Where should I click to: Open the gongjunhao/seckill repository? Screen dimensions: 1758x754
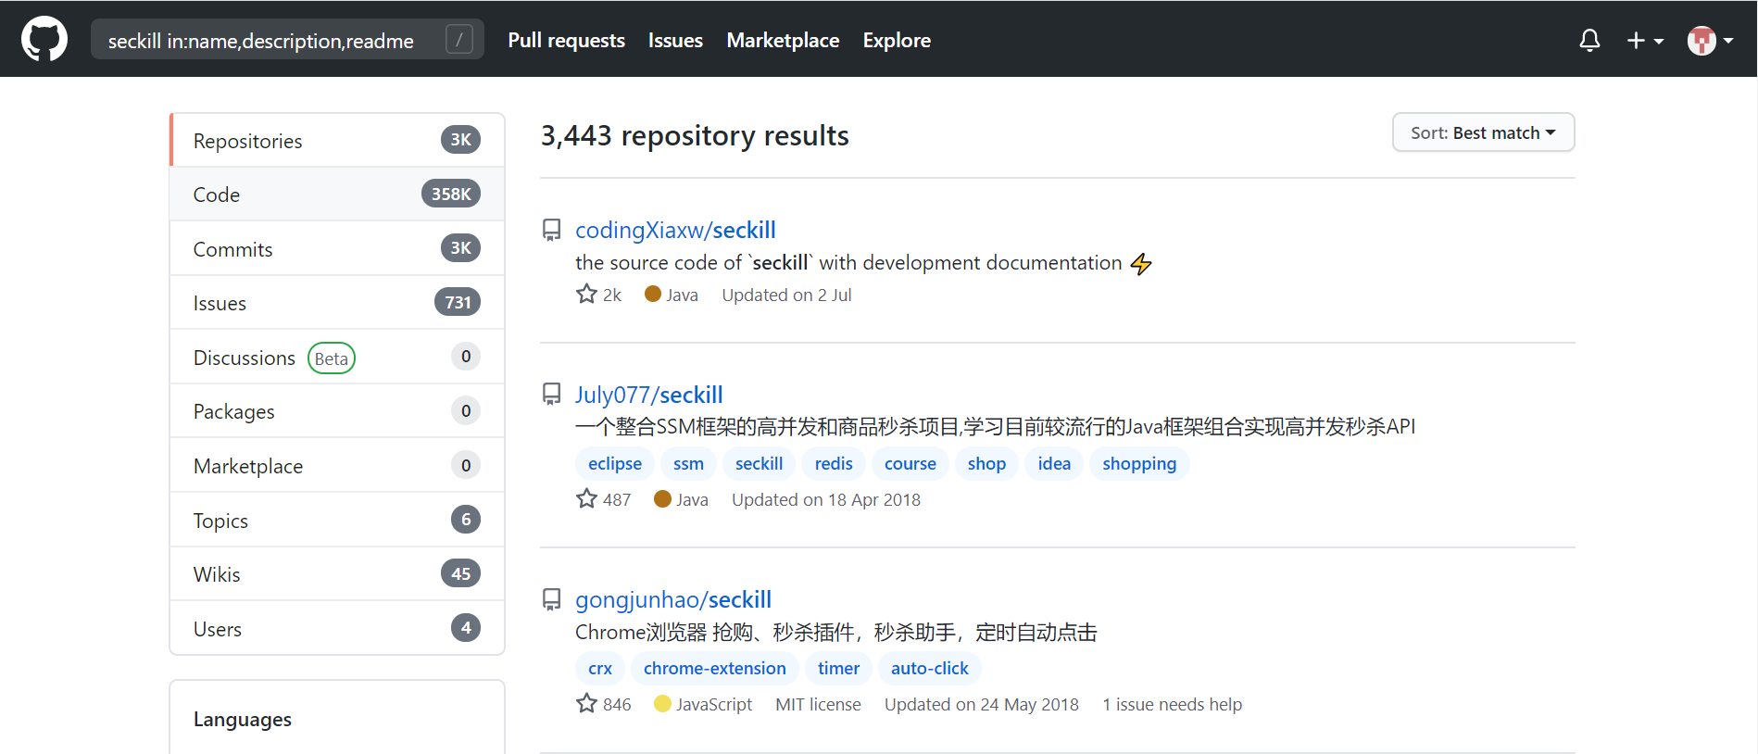(x=673, y=599)
